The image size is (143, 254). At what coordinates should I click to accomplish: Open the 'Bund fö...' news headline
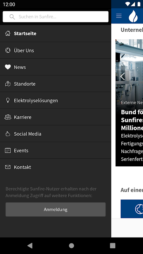[132, 120]
